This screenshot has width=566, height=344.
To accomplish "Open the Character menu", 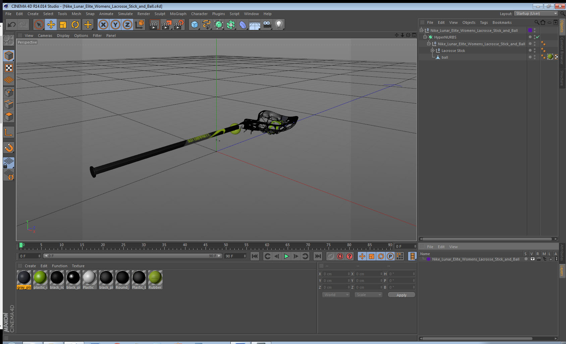I will coord(199,14).
